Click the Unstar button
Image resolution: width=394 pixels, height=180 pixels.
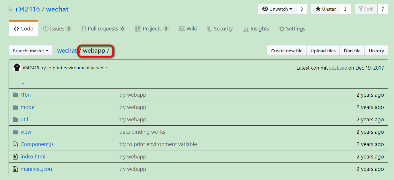coord(326,9)
